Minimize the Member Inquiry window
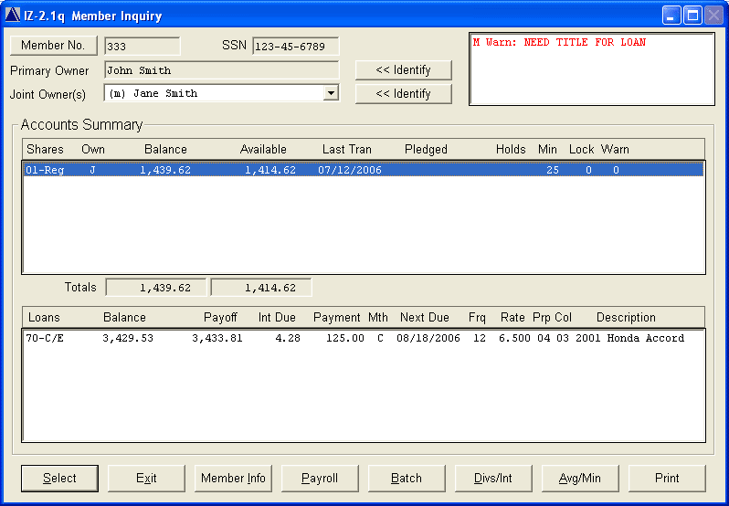729x506 pixels. [x=671, y=16]
